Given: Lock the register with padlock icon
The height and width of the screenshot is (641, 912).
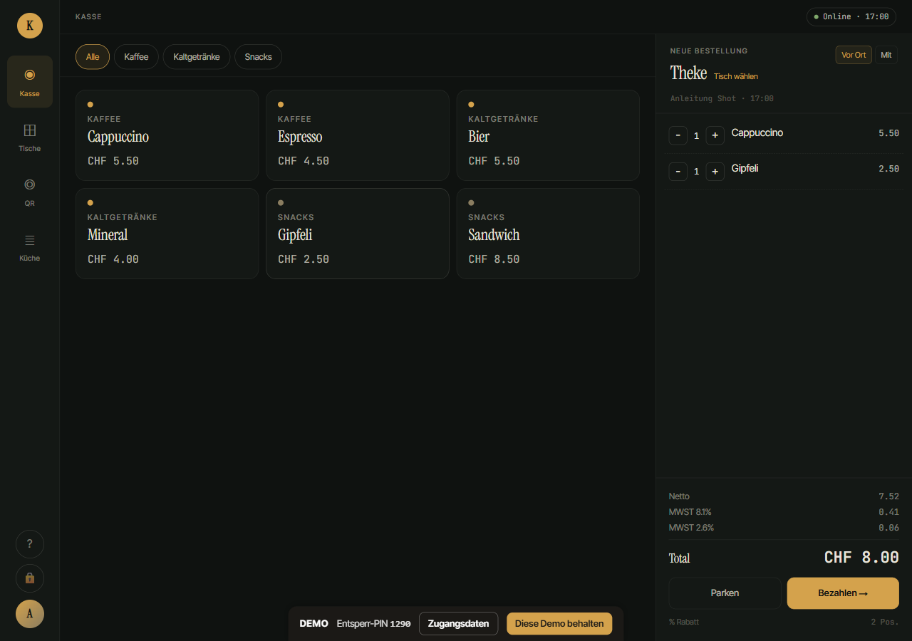Looking at the screenshot, I should coord(30,578).
